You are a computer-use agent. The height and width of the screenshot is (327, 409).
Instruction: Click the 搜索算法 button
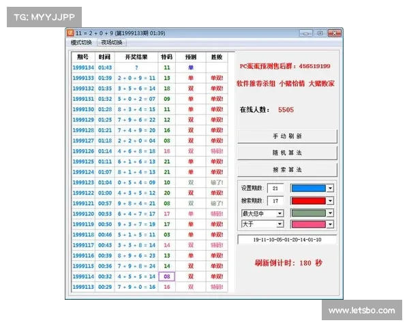tap(287, 170)
